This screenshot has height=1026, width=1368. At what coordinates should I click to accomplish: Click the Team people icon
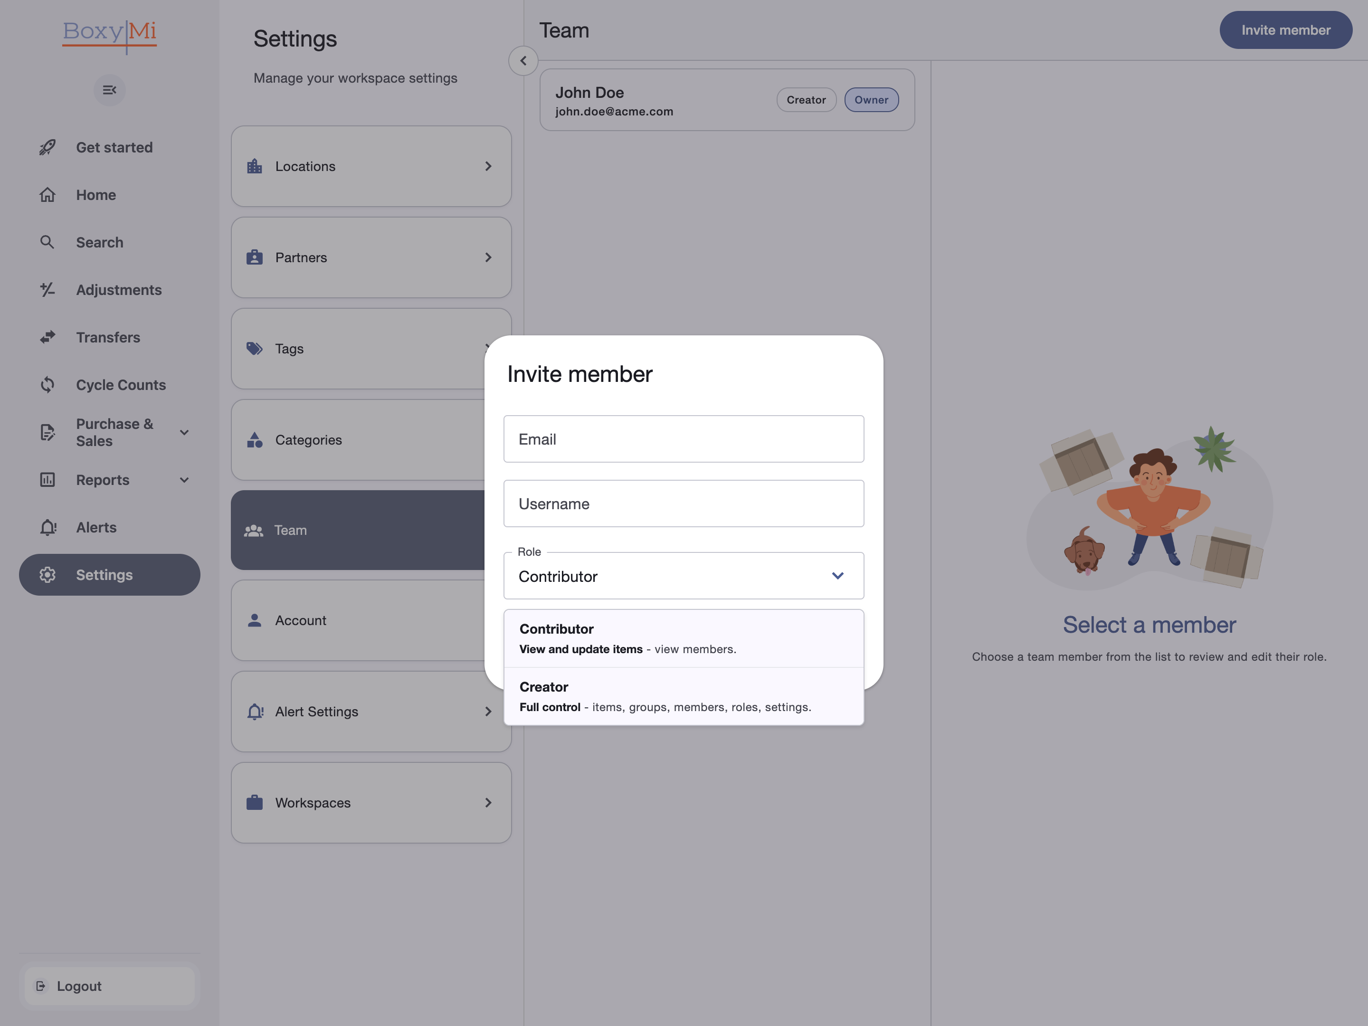(254, 531)
